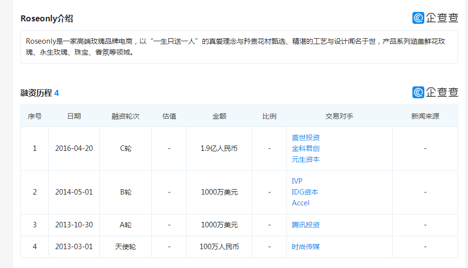This screenshot has width=468, height=268.
Task: Click the 天使轮 round cell
Action: [x=126, y=247]
